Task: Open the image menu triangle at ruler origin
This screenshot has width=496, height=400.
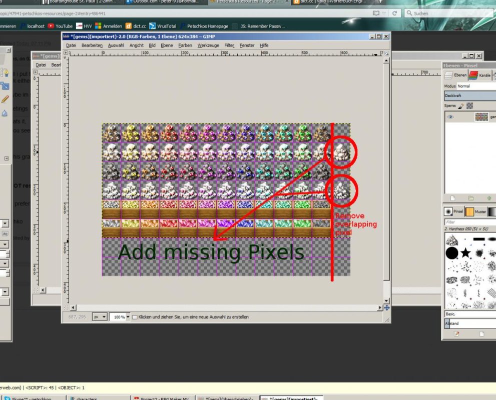Action: [66, 53]
